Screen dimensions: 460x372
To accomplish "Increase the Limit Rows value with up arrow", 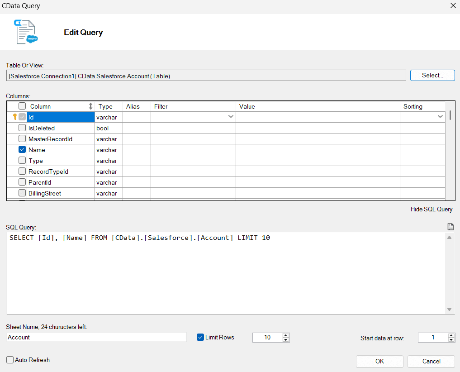I will 285,335.
